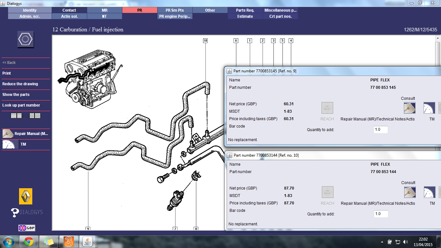441x248 pixels.
Task: Click Show the parts
Action: click(16, 95)
